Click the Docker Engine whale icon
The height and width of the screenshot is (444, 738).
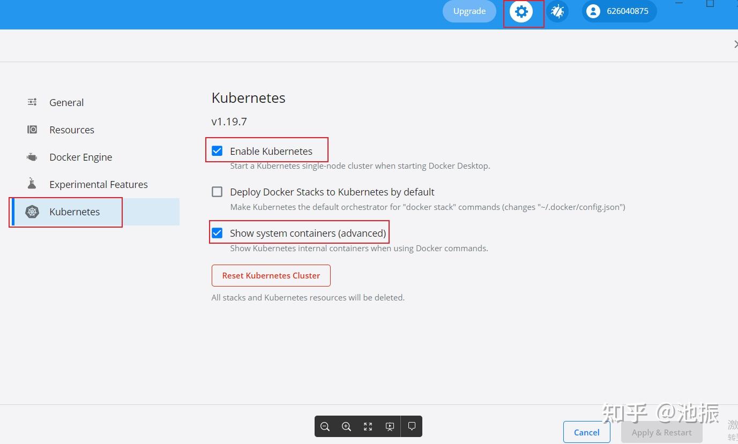32,157
